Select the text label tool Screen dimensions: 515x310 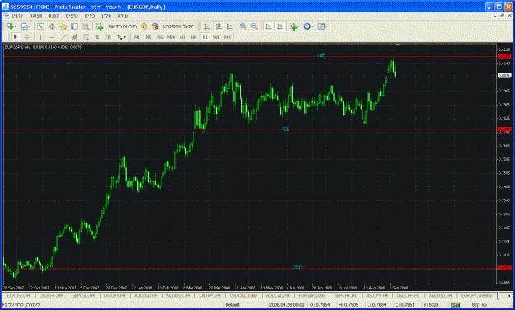point(109,37)
